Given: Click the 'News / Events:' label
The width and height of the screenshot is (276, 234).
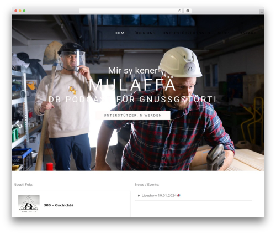Looking at the screenshot, I should tap(147, 185).
